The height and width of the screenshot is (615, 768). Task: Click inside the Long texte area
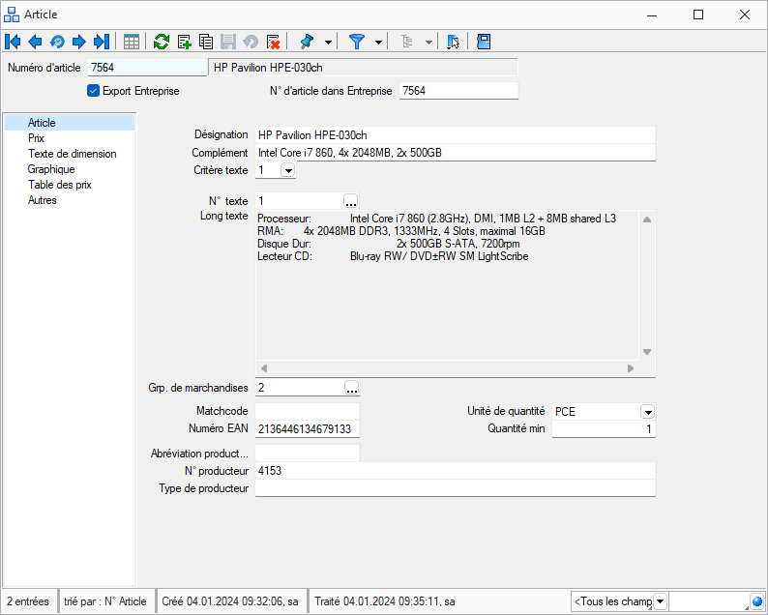[x=447, y=286]
